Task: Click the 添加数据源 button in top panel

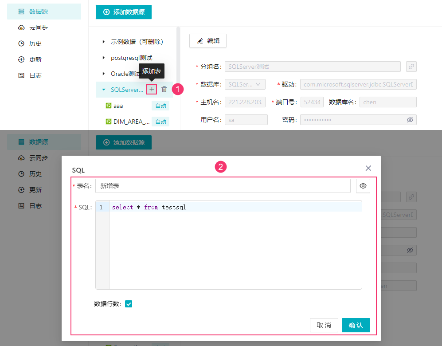Action: click(123, 12)
